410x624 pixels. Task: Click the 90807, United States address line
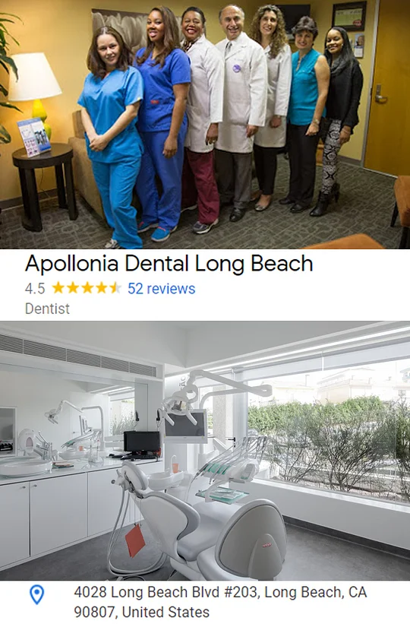point(141,612)
